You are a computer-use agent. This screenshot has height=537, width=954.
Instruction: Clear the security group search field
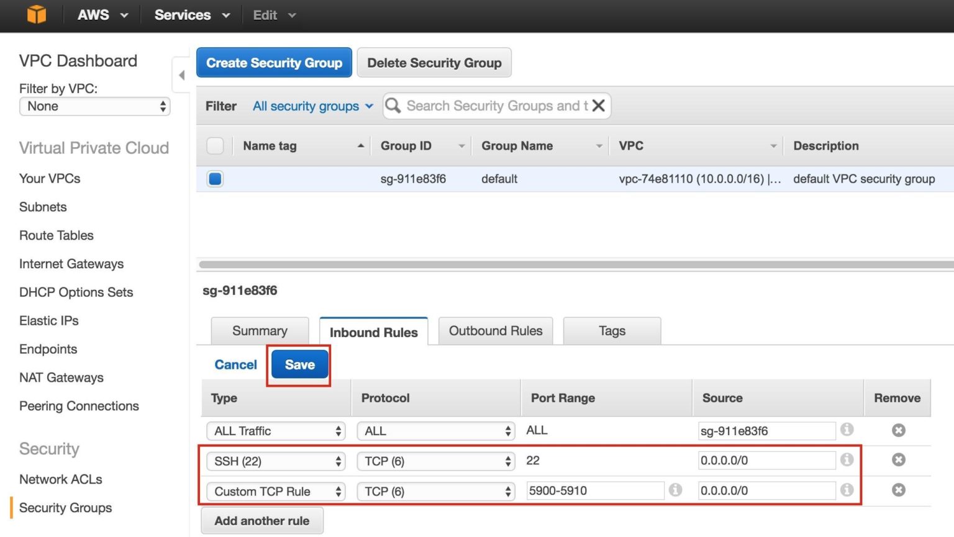coord(598,106)
